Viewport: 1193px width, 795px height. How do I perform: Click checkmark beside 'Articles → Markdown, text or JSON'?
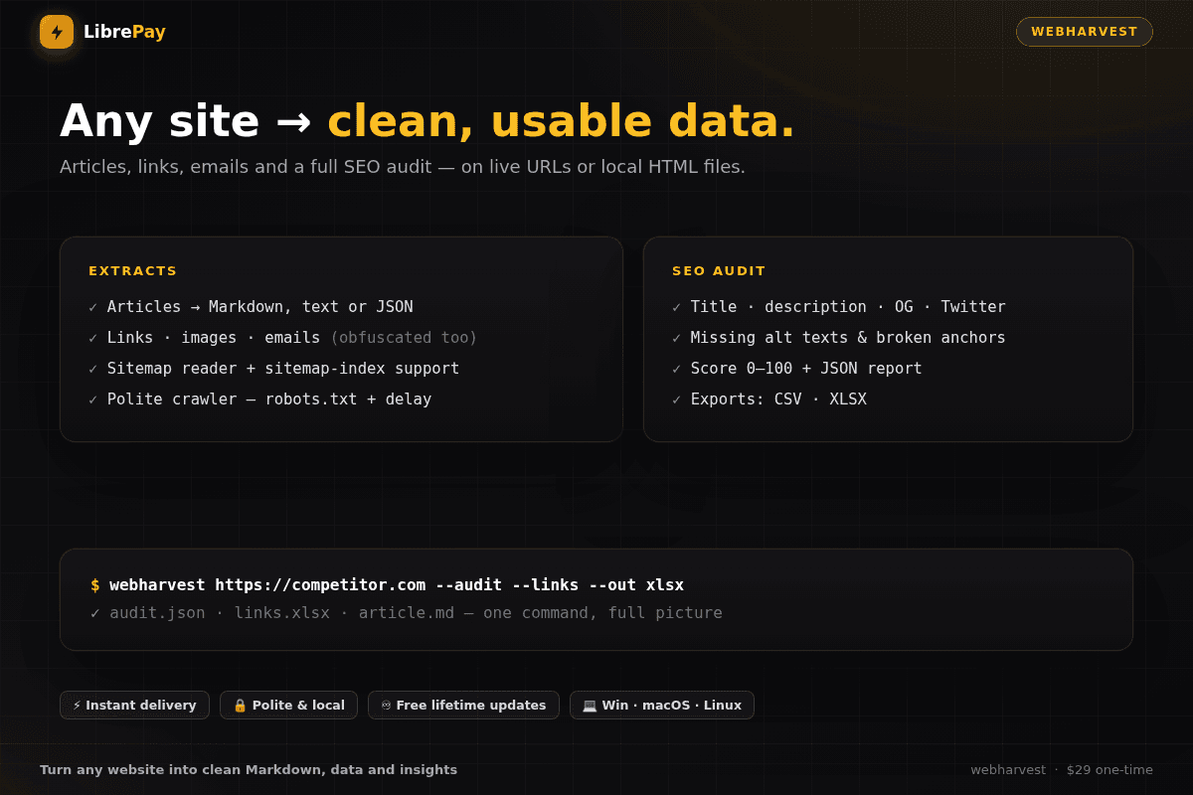pos(93,307)
